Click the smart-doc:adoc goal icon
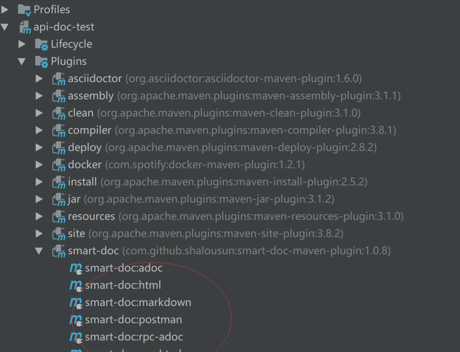The image size is (460, 352). click(x=76, y=268)
